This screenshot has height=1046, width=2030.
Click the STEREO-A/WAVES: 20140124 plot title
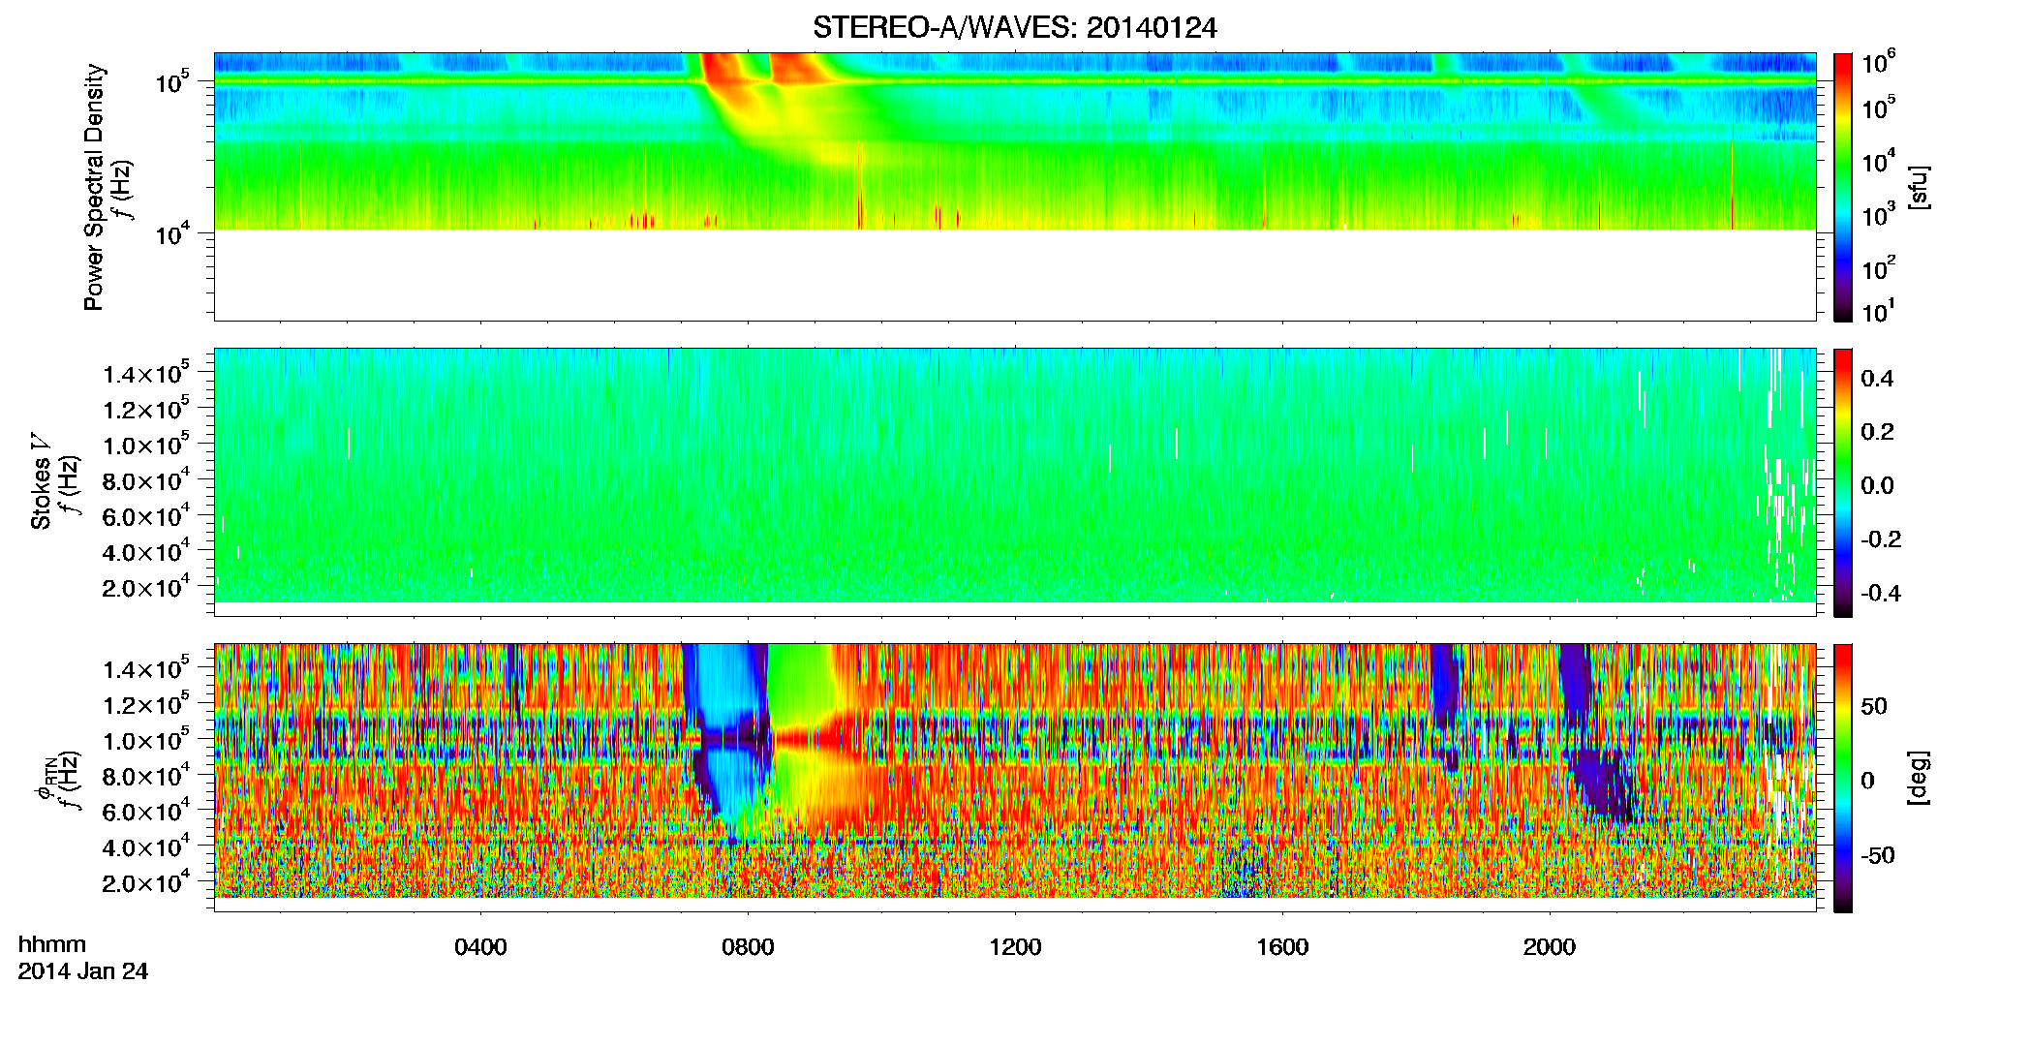1014,28
